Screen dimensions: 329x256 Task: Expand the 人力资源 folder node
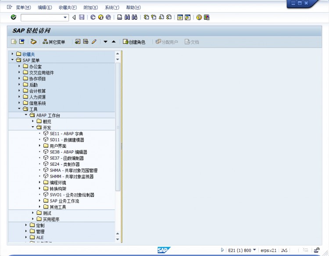point(19,97)
